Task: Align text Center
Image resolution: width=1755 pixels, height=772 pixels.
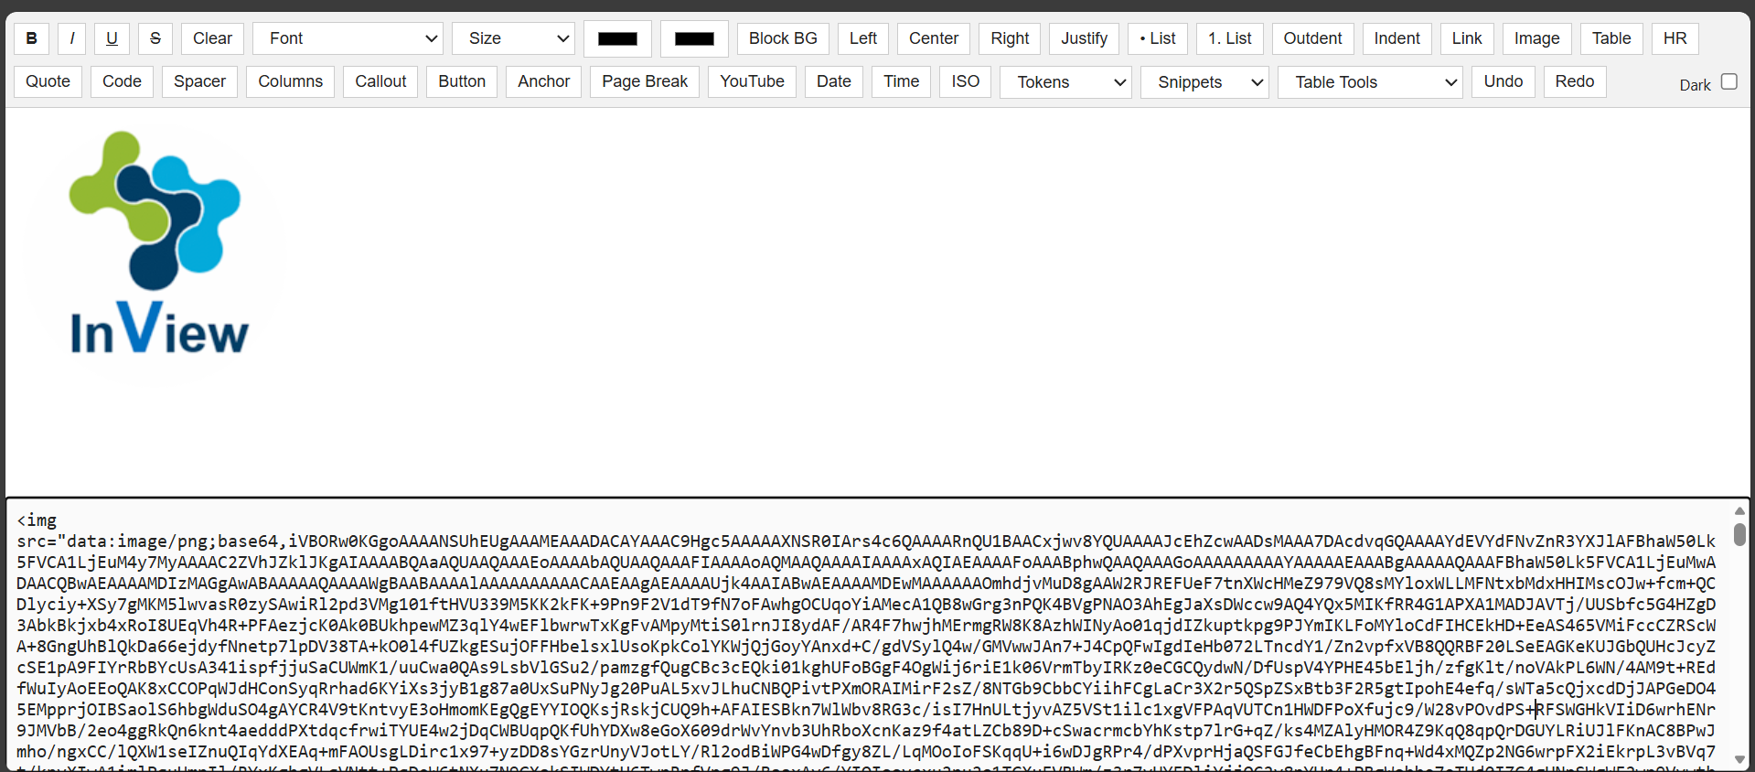Action: [x=934, y=38]
